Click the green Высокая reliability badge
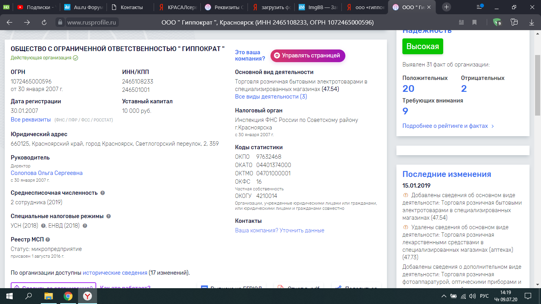The image size is (541, 304). click(423, 46)
